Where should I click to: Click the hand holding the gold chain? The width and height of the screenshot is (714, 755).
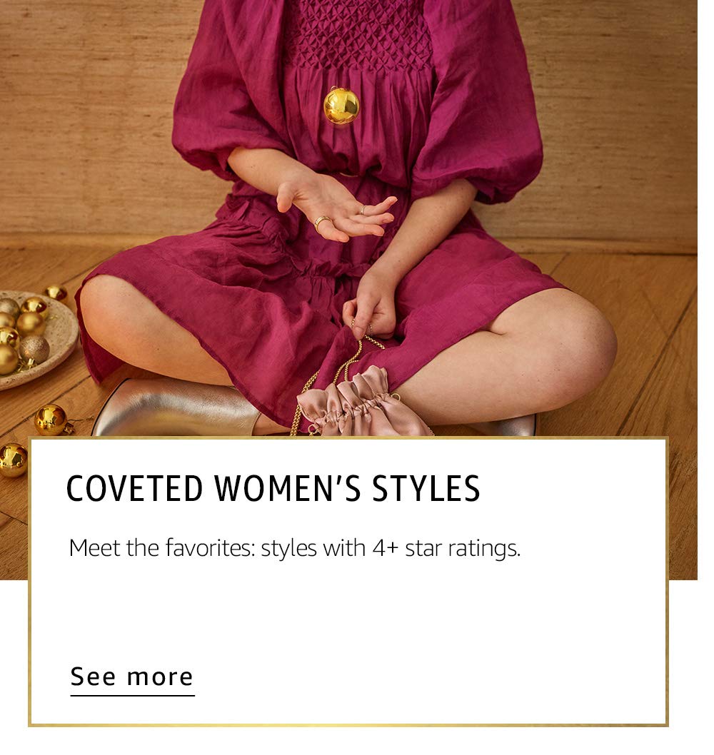click(371, 303)
